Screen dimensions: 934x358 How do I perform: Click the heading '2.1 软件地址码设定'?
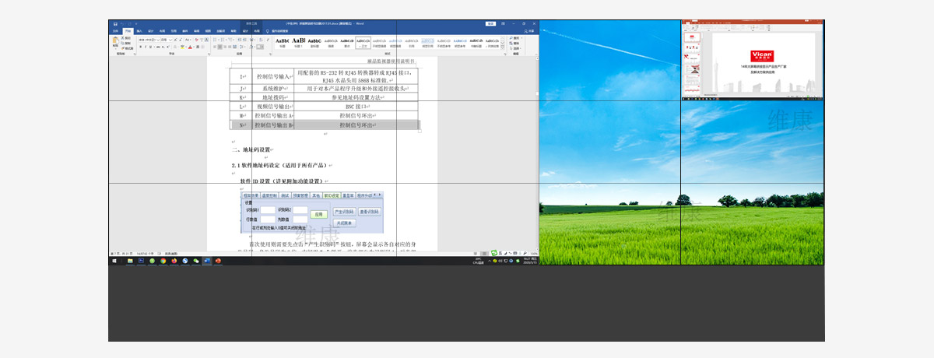click(257, 166)
